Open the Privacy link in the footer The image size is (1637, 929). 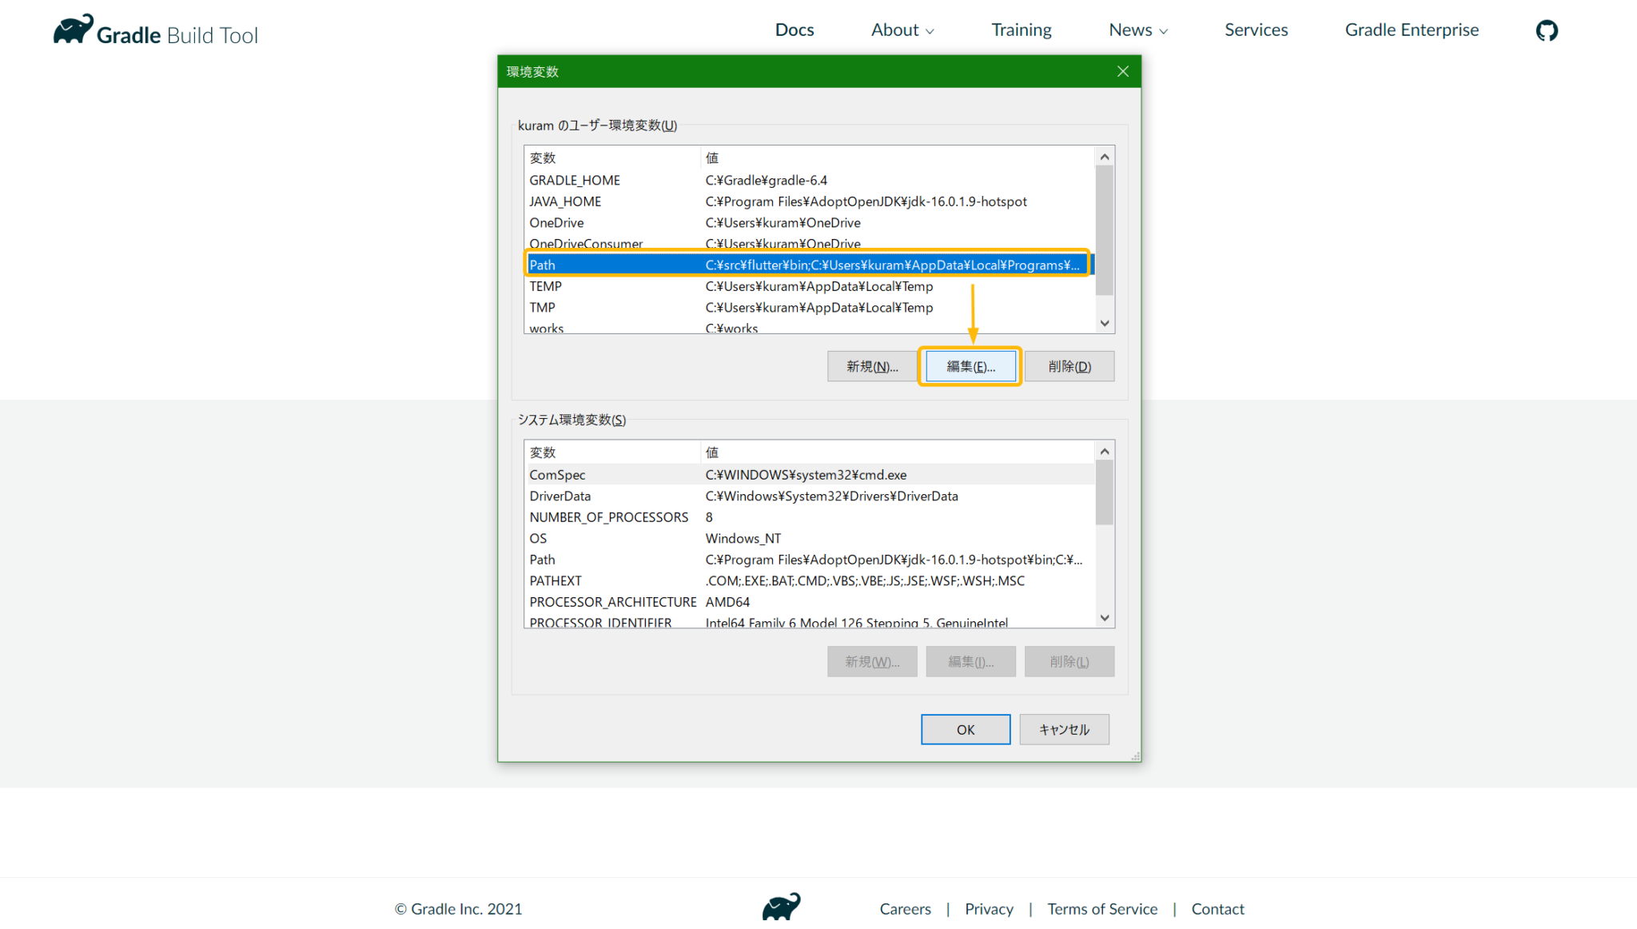(989, 909)
